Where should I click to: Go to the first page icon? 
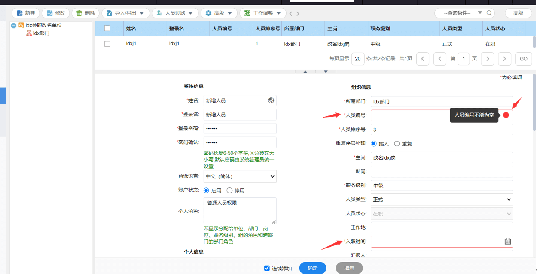click(423, 59)
